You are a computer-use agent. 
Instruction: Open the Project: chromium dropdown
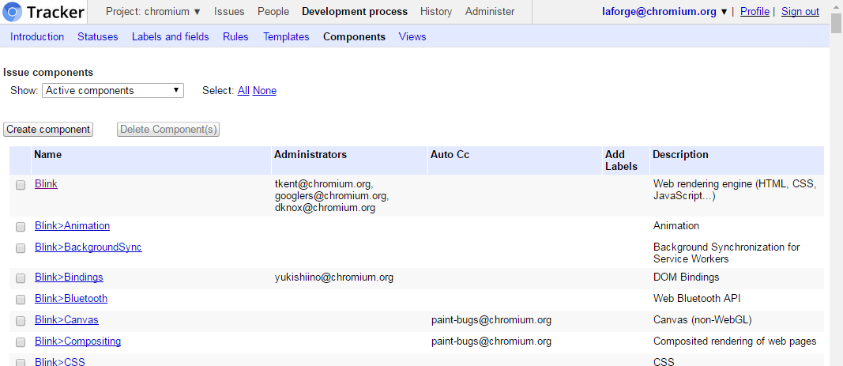[153, 12]
